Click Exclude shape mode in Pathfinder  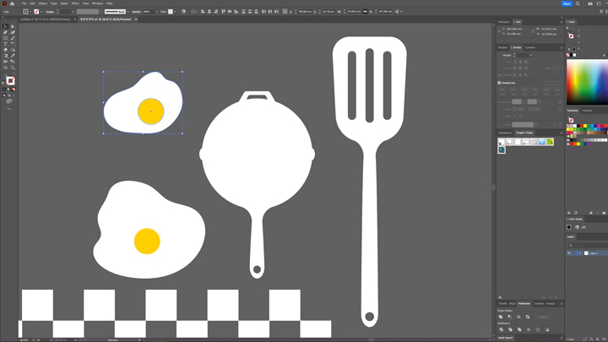click(528, 317)
